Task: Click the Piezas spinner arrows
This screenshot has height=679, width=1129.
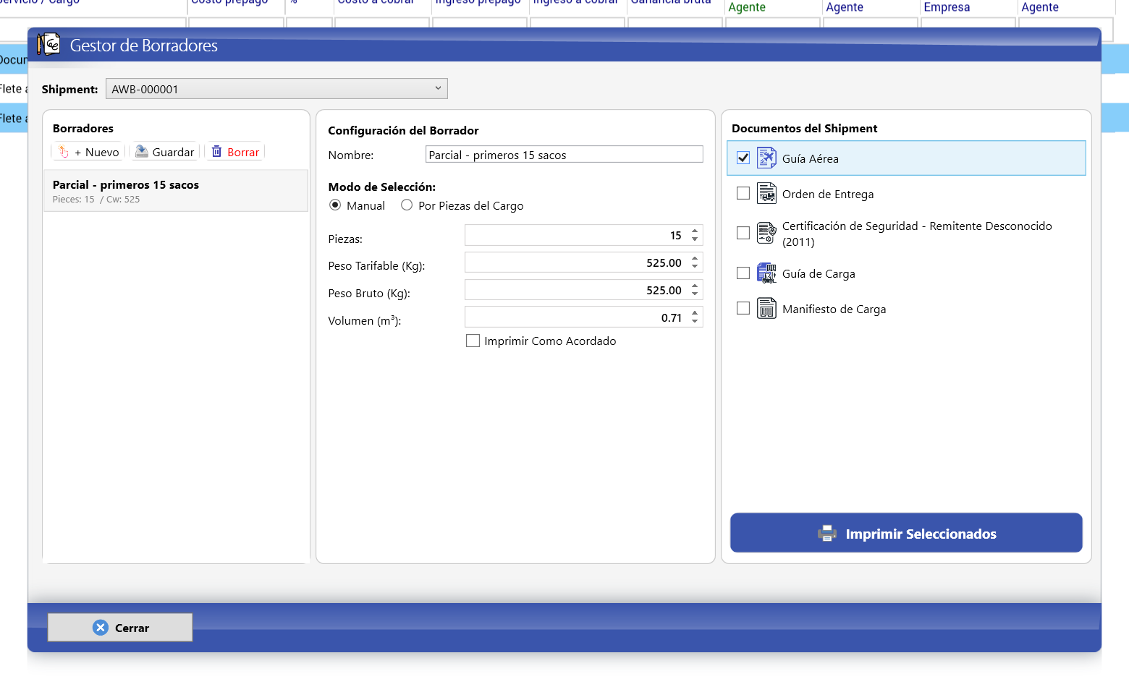Action: [x=695, y=235]
